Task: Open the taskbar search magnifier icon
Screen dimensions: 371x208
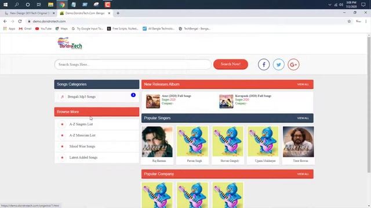Action: (x=17, y=5)
